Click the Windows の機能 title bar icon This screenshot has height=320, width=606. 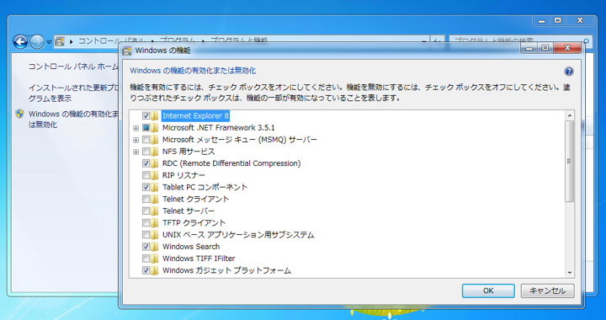(127, 51)
